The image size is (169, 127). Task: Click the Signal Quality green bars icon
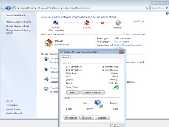pos(116,87)
